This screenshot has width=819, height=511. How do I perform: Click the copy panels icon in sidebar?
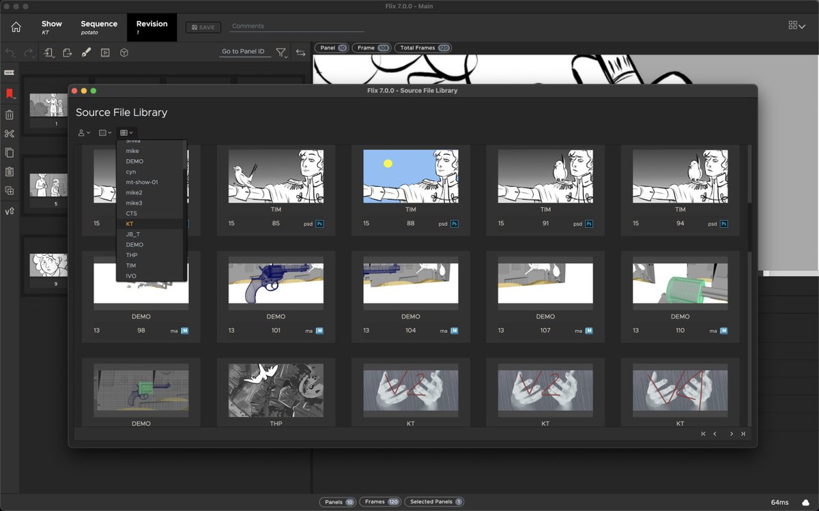coord(10,153)
